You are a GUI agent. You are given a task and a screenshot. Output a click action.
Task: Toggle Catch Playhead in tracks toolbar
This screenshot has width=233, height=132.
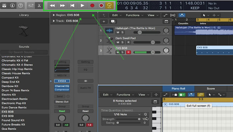182,15
